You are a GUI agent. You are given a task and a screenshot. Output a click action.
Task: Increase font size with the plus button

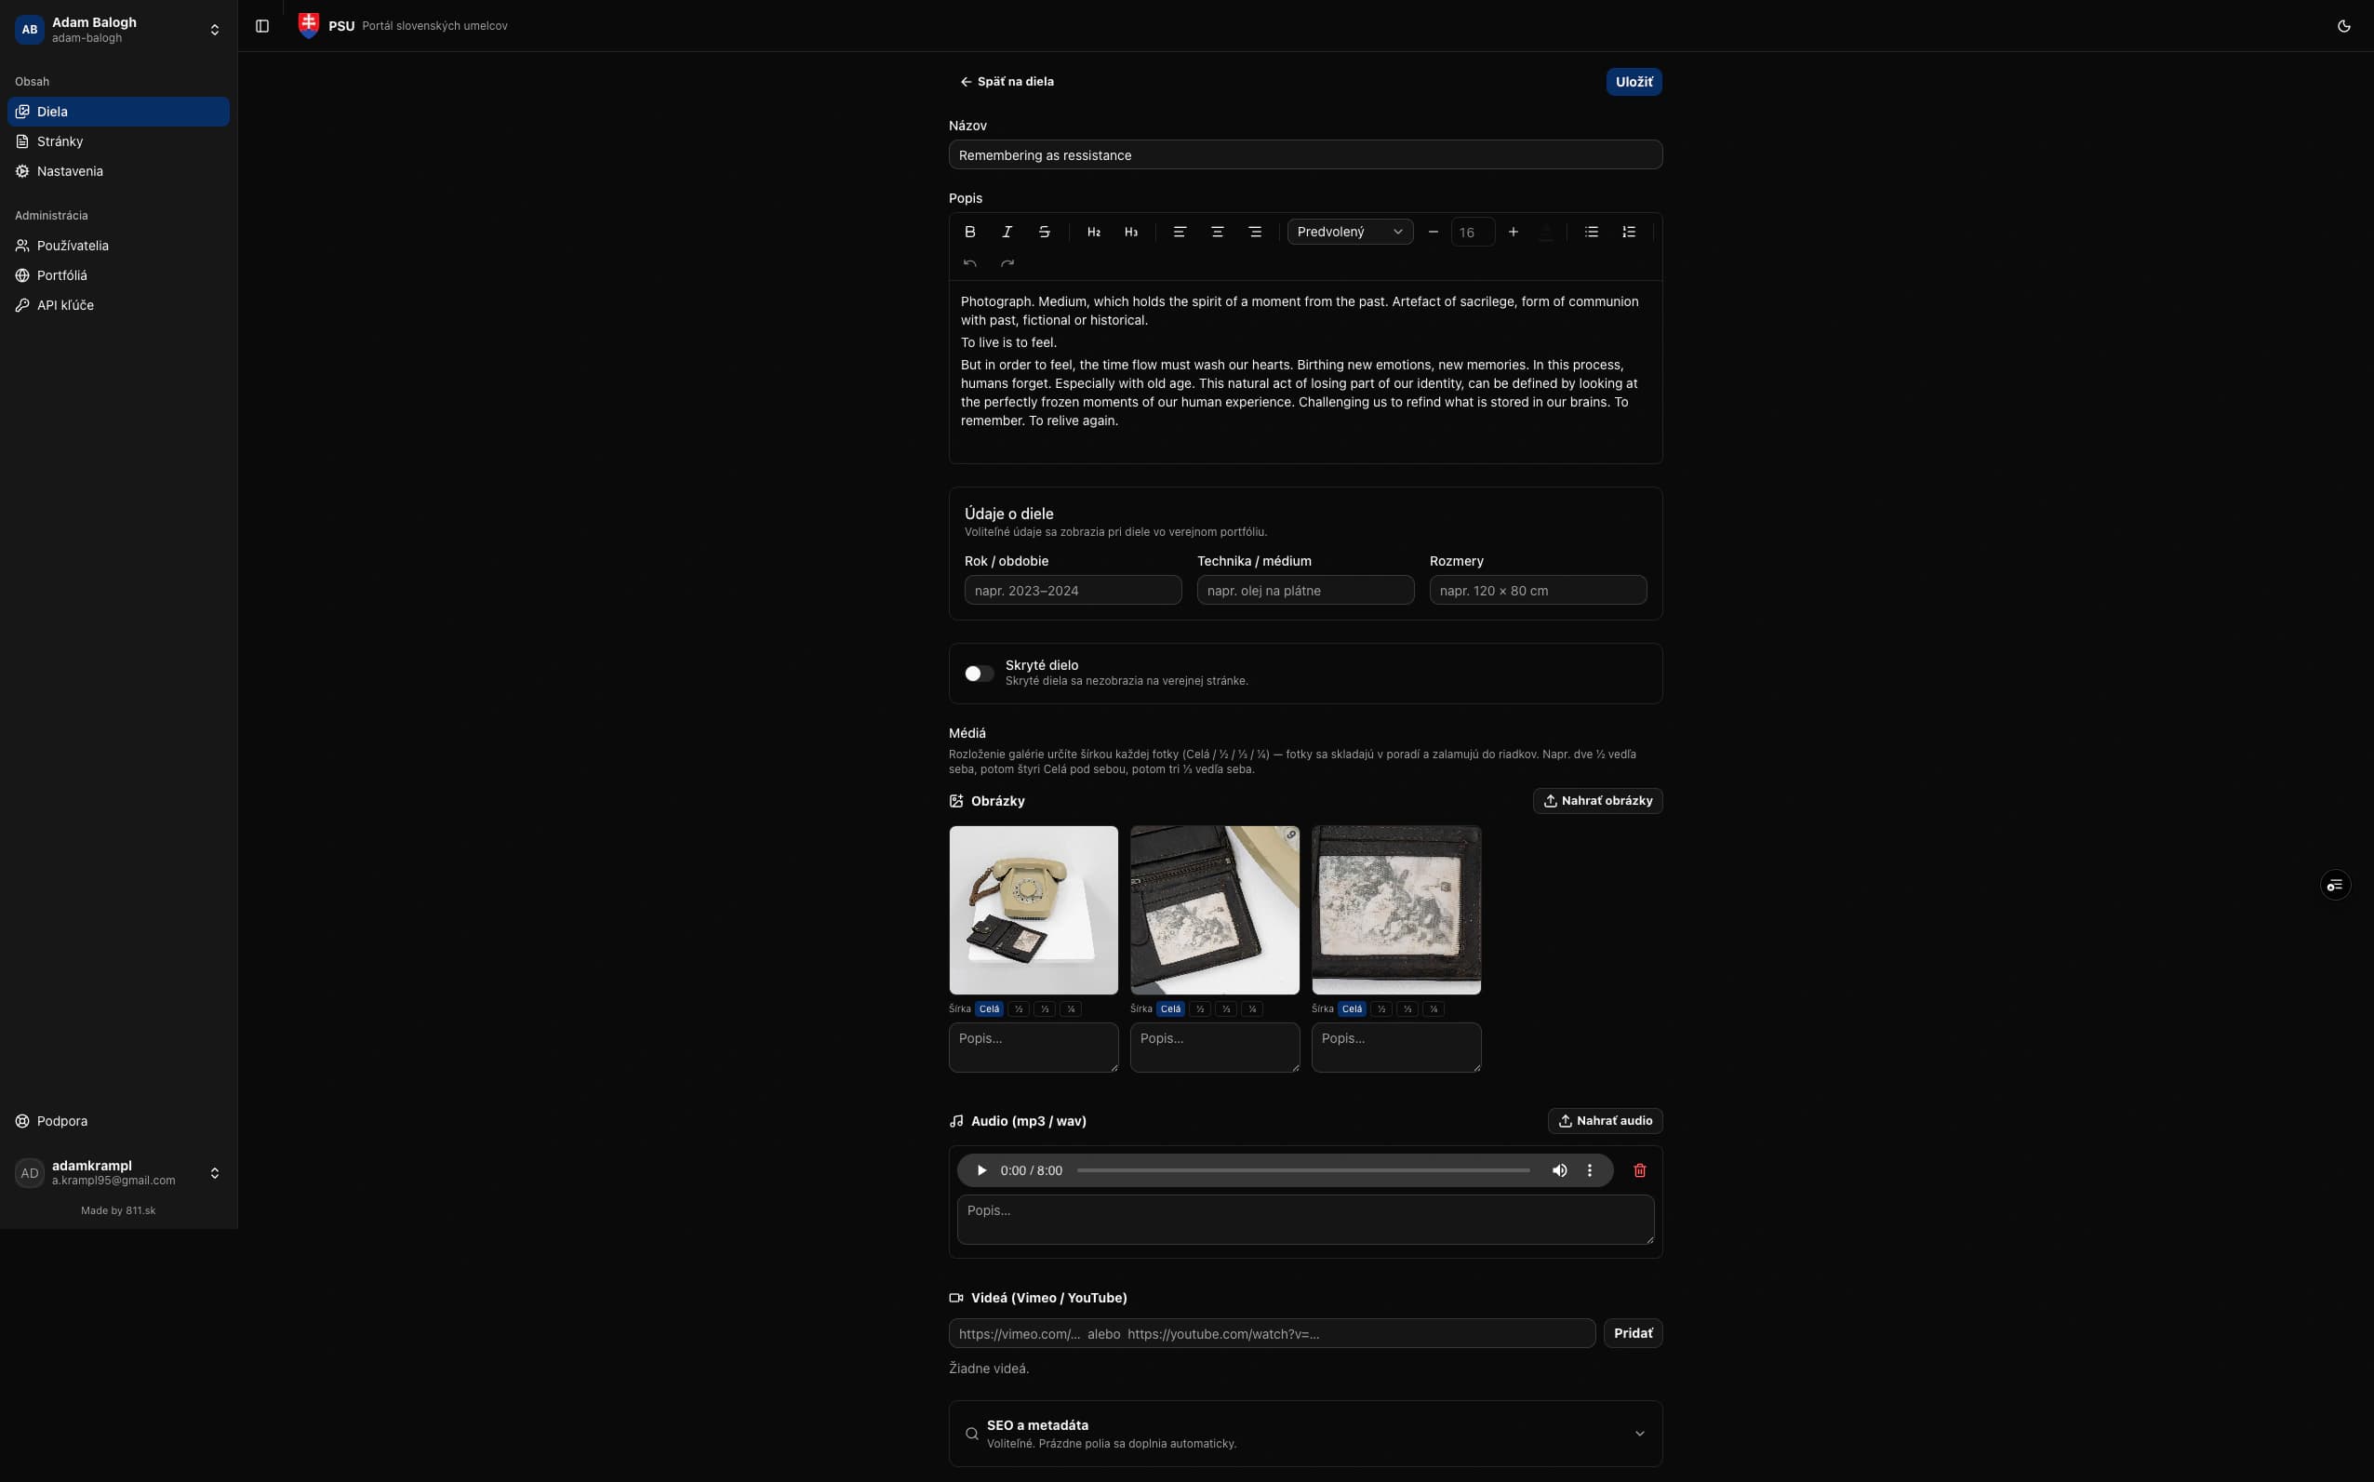click(1514, 233)
